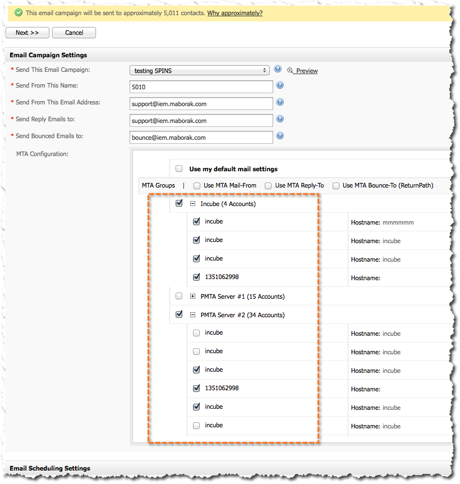460x484 pixels.
Task: Click the Next >> button
Action: [x=27, y=33]
